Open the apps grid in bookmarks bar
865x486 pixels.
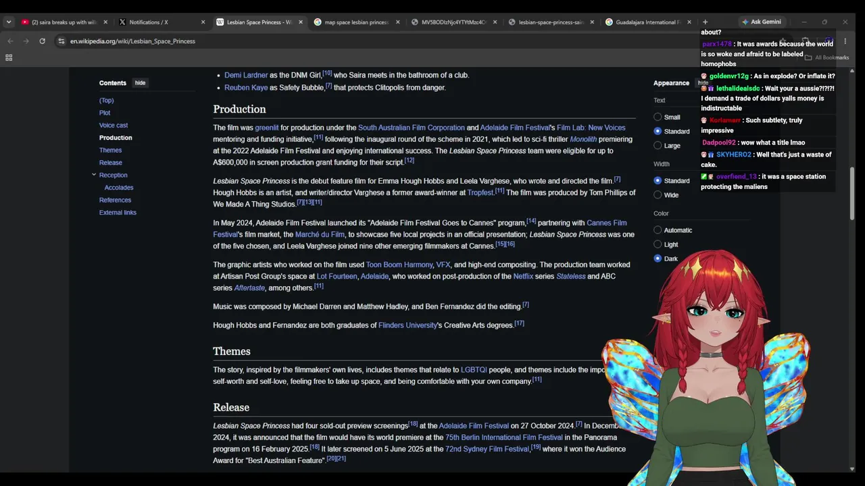coord(9,57)
